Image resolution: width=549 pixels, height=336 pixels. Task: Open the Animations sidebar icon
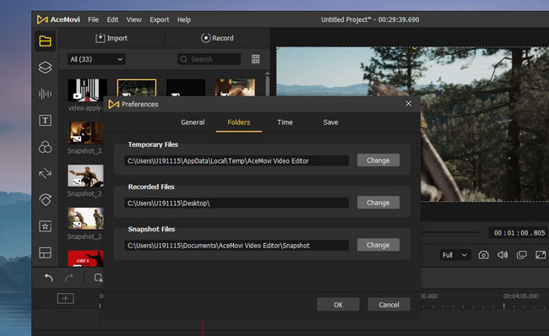coord(45,199)
